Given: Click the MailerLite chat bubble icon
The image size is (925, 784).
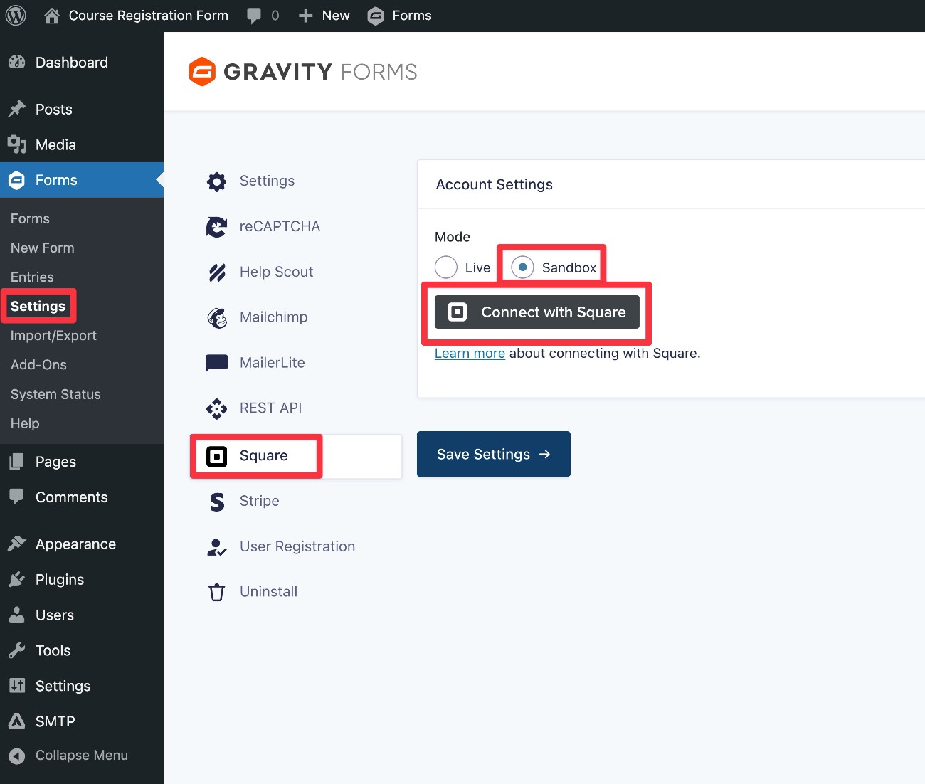Looking at the screenshot, I should (216, 363).
